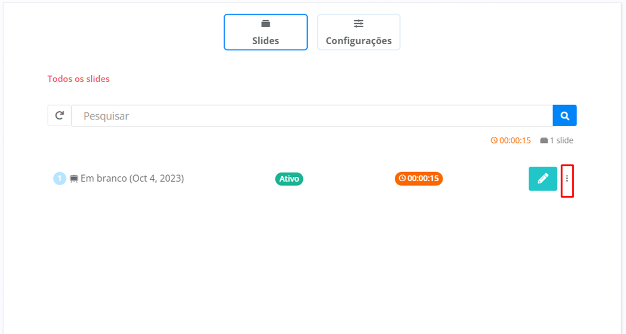Open the Slides tab

[x=265, y=32]
